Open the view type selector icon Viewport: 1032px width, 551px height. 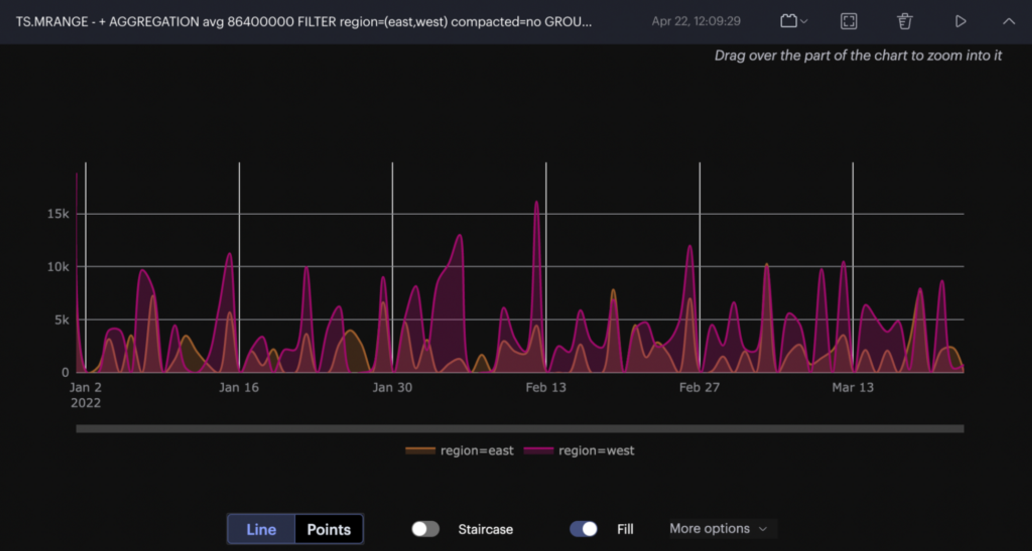coord(789,21)
